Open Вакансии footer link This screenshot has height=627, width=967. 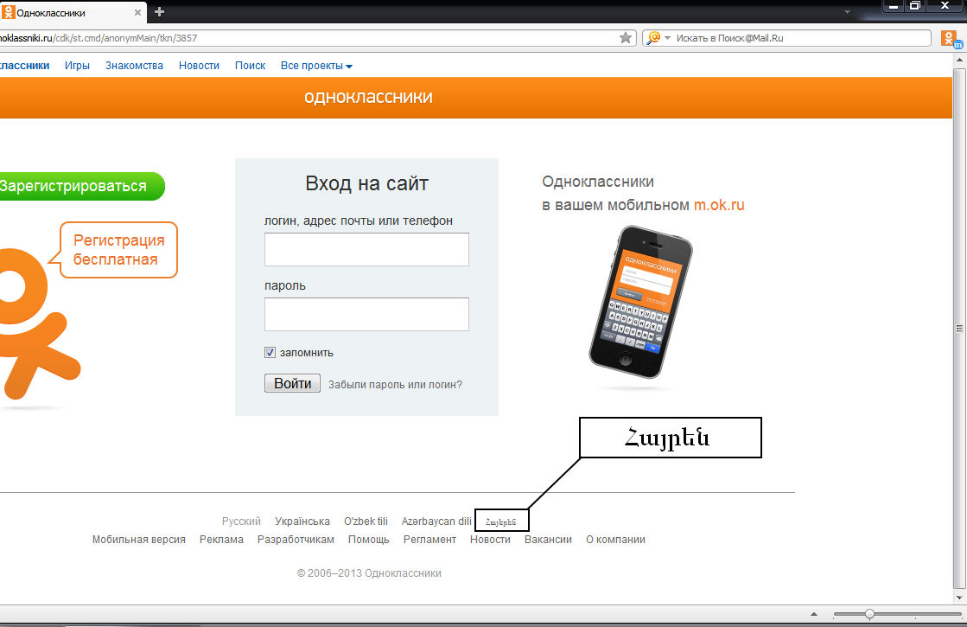[x=548, y=540]
